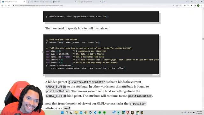Open Spotify from the taskbar
This screenshot has height=115, width=204.
click(100, 112)
